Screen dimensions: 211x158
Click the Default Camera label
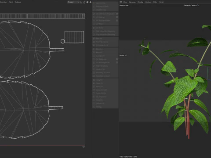(x=190, y=5)
